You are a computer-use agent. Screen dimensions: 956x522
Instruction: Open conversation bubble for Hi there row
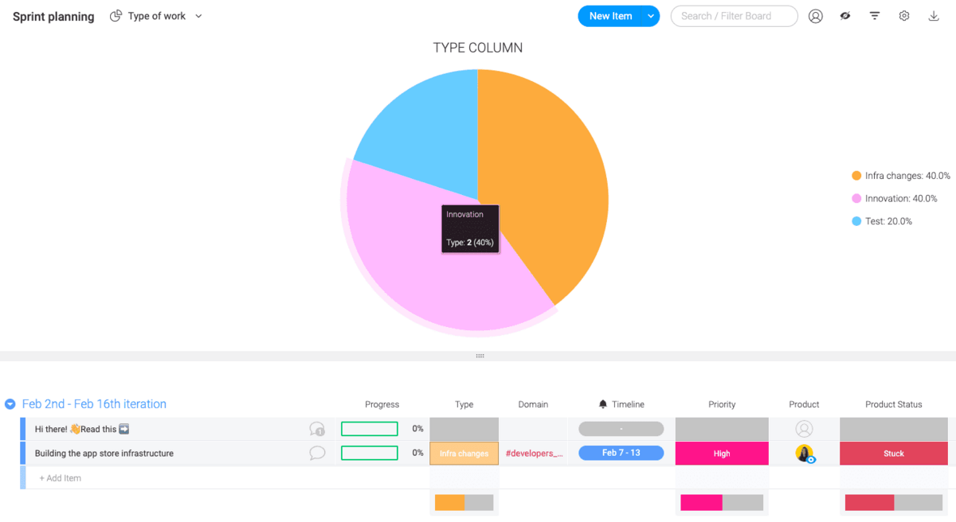pos(317,429)
